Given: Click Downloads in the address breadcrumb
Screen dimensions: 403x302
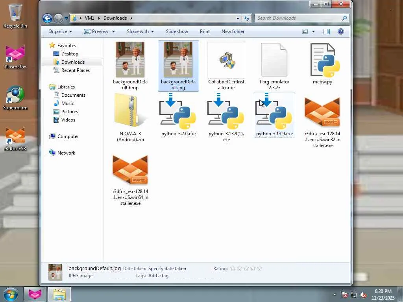Looking at the screenshot, I should coord(115,18).
